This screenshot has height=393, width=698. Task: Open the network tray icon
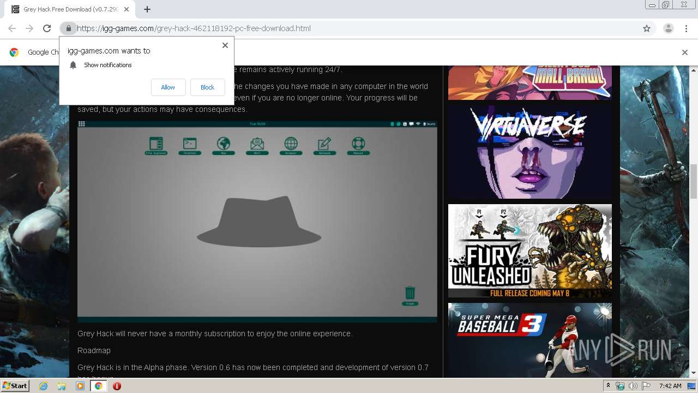[x=620, y=386]
